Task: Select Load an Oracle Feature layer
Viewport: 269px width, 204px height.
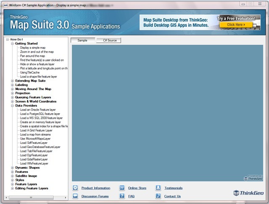Action: tap(38, 110)
